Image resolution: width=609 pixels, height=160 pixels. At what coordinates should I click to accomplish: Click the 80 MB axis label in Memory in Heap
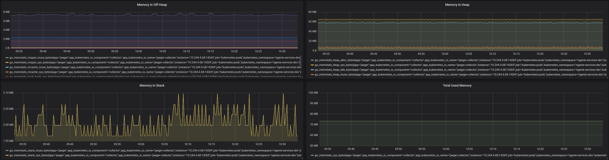click(x=312, y=12)
